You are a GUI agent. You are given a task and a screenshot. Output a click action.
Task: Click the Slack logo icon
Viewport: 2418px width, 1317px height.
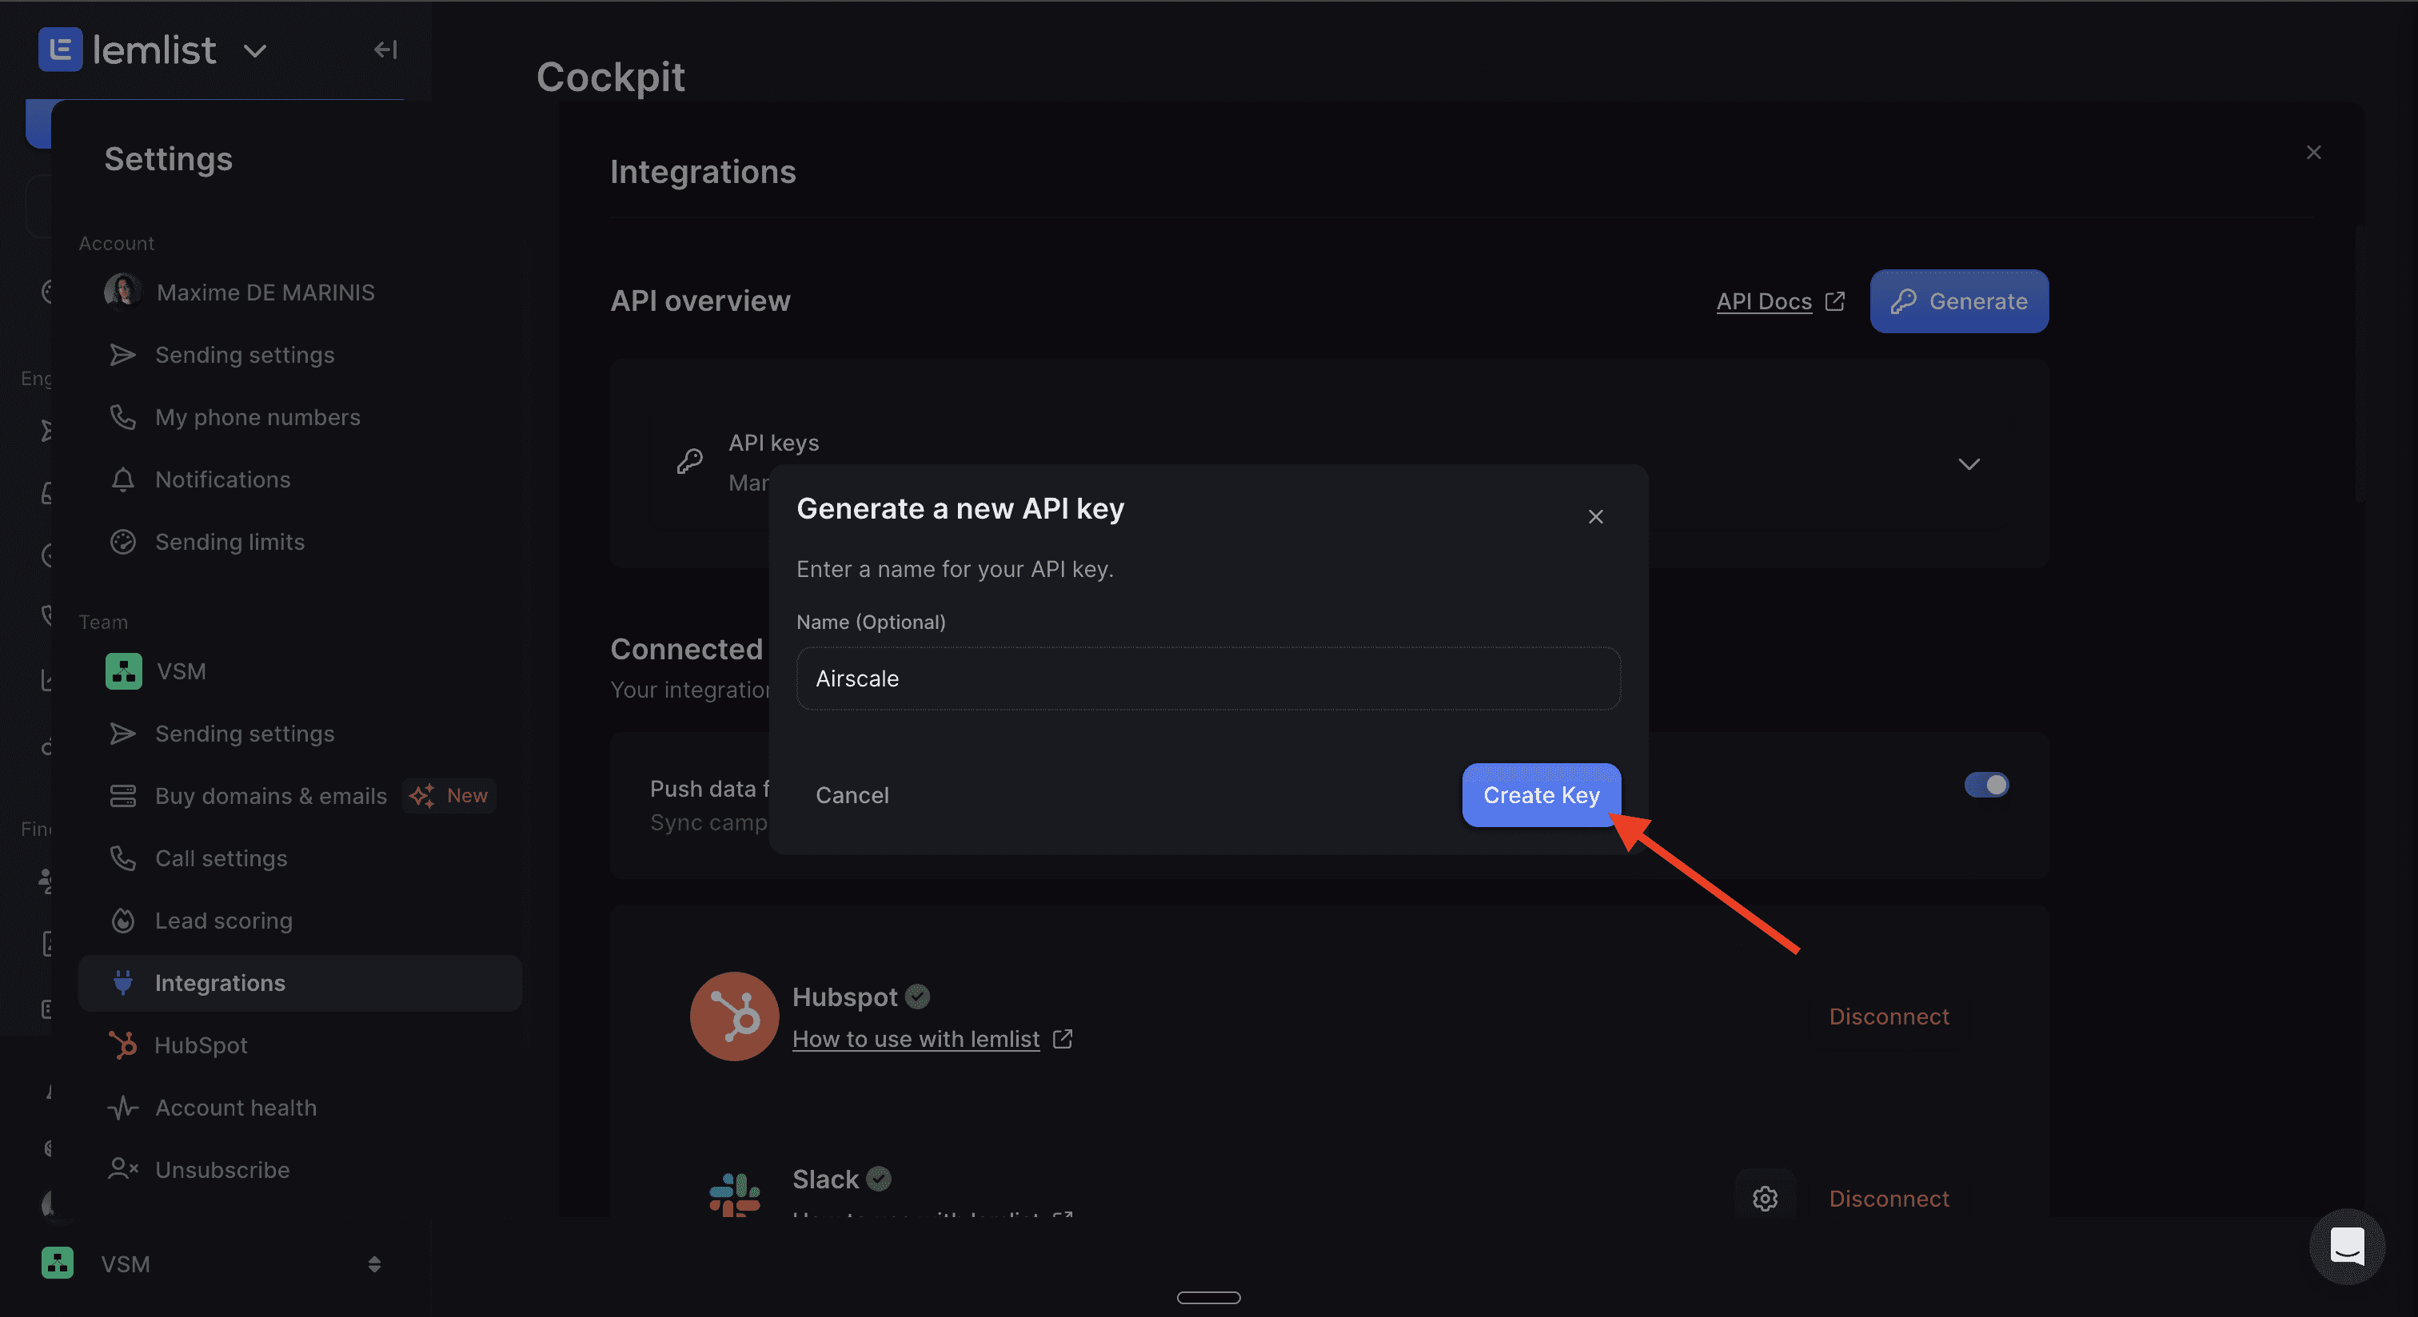click(x=734, y=1193)
